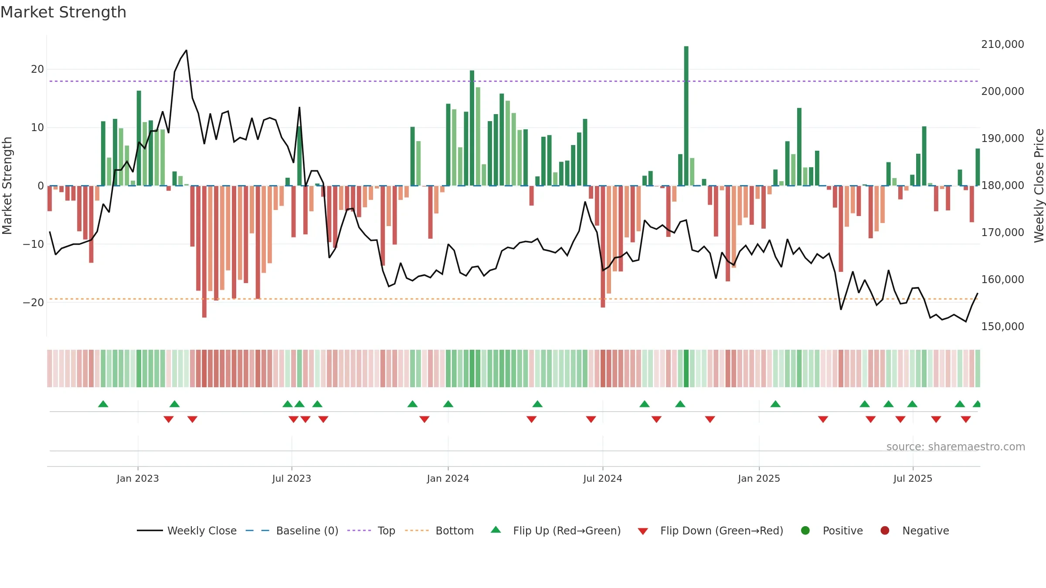Screen dimensions: 1046x588
Task: Click the Jul 2024 axis label
Action: (x=603, y=479)
